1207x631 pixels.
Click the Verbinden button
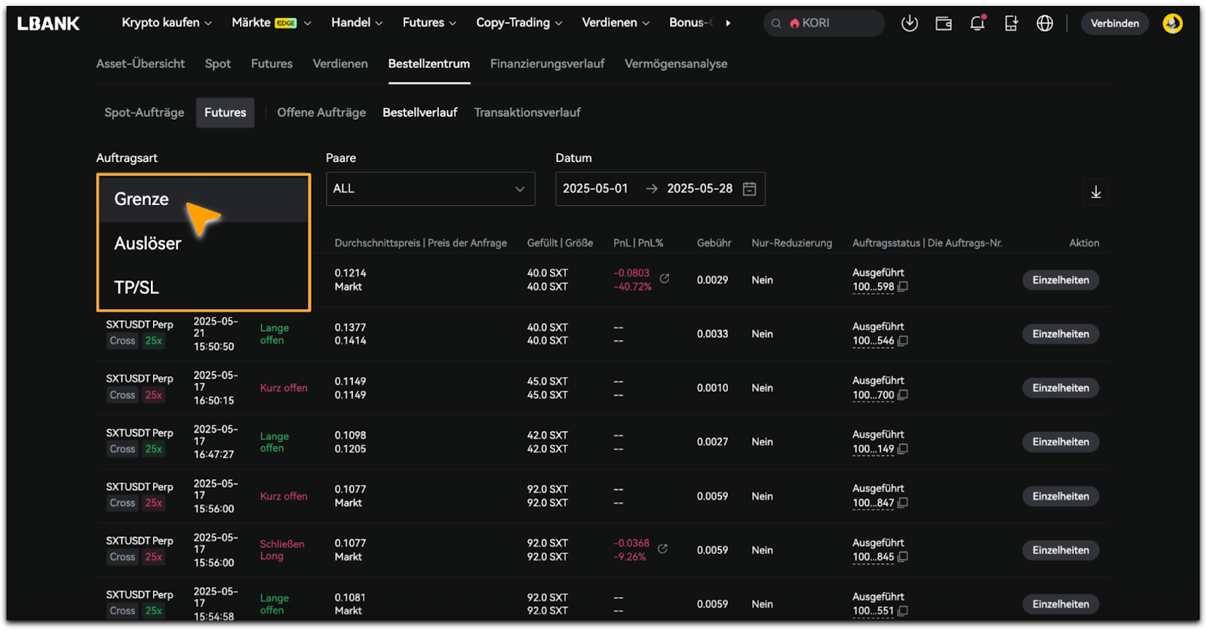(1114, 23)
